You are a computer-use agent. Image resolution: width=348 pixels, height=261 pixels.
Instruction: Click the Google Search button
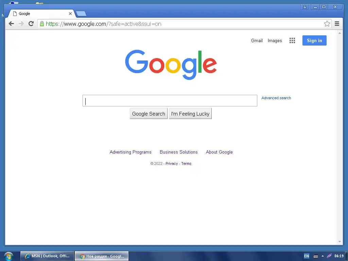(149, 114)
